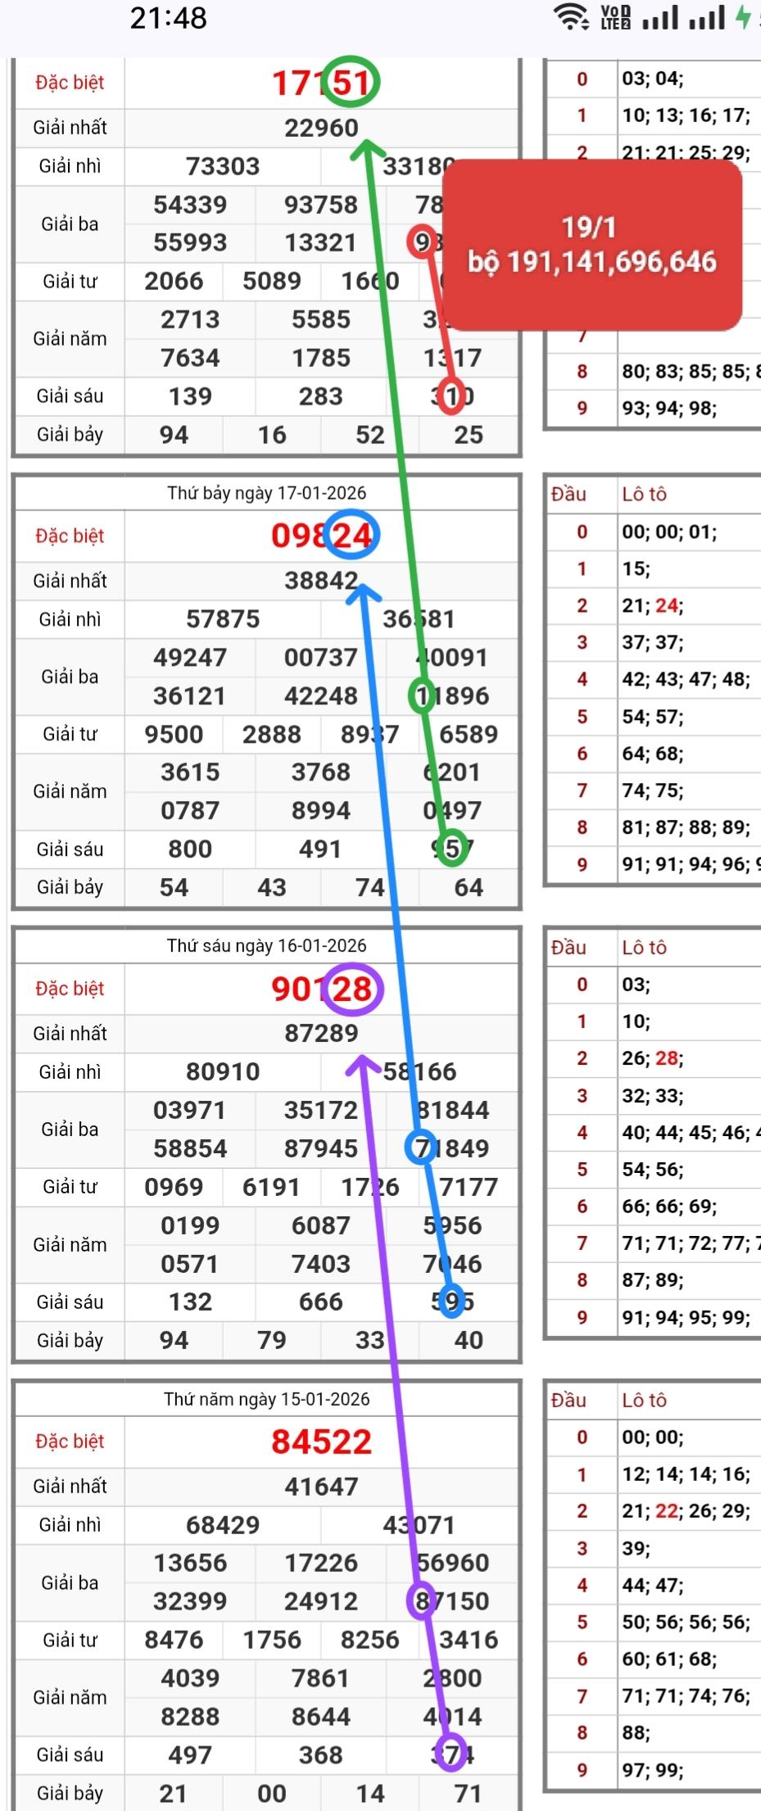The height and width of the screenshot is (1811, 761).
Task: Tap the Đặc biệt label beside 09824
Action: (x=70, y=536)
